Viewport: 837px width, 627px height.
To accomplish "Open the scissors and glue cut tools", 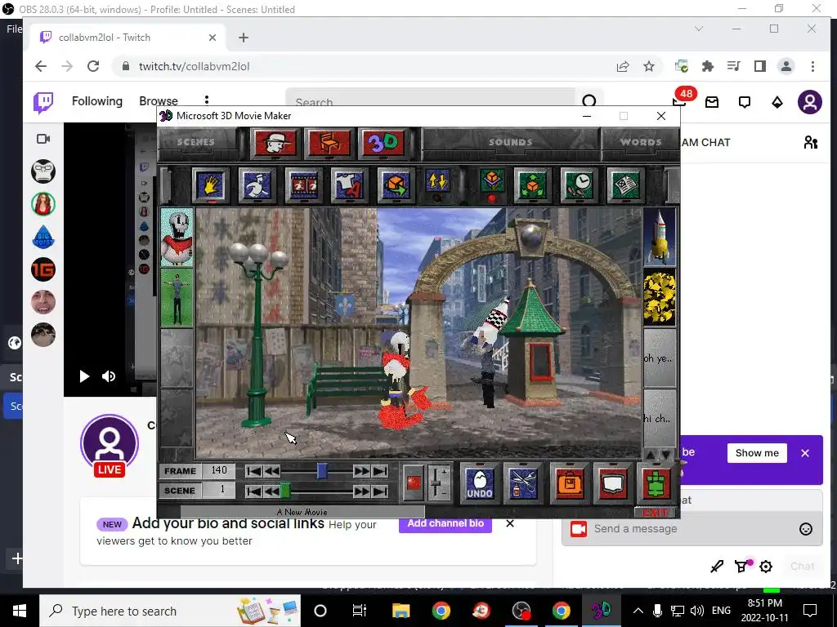I will pyautogui.click(x=523, y=483).
